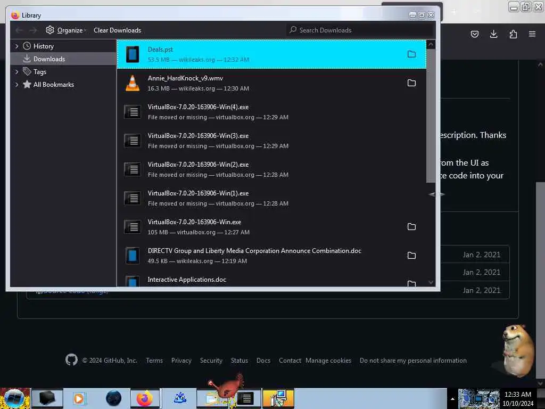Screen dimensions: 545x409
Task: Show VirtualBox-7.0.20-163906-Win.exe in its folder
Action: click(x=411, y=227)
